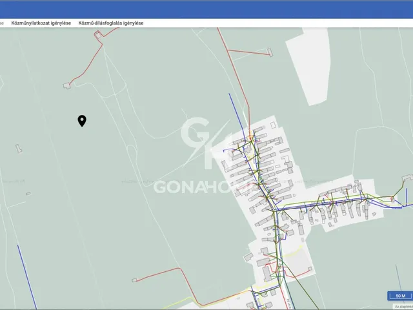This screenshot has width=413, height=310.
Task: Select blue utility line north of the settlement
Action: (237, 115)
